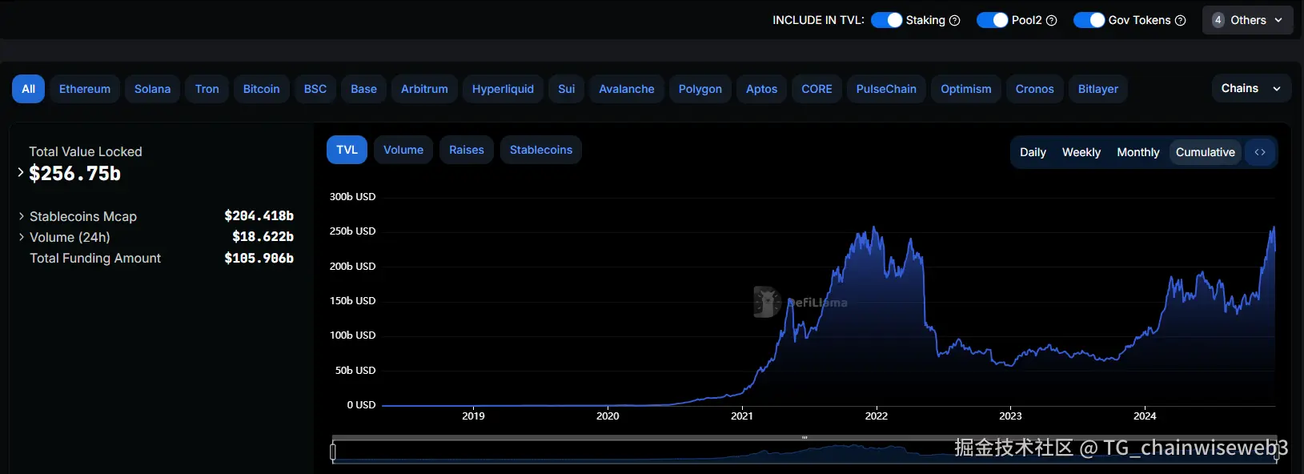Set chart interval to Cumulative

pyautogui.click(x=1206, y=152)
